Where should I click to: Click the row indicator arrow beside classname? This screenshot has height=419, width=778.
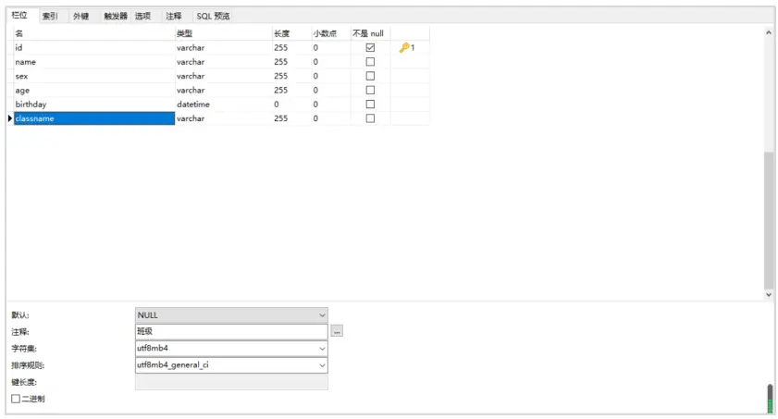[x=10, y=118]
